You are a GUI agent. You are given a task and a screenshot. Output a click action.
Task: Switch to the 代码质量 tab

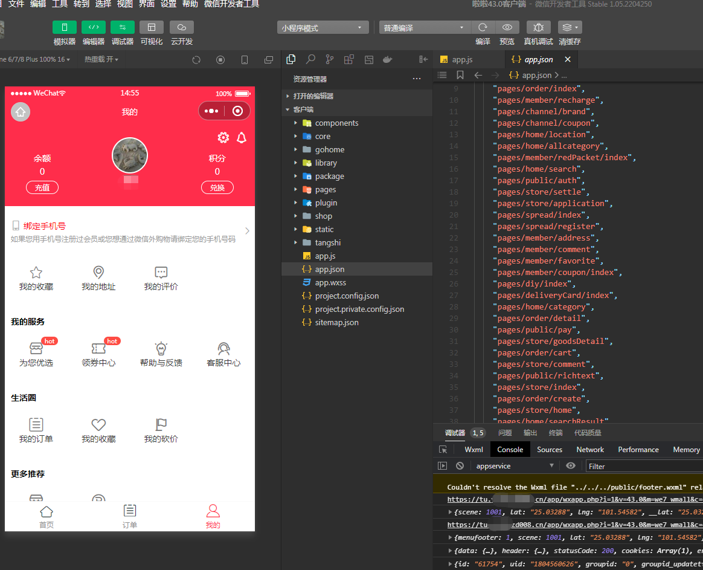588,433
